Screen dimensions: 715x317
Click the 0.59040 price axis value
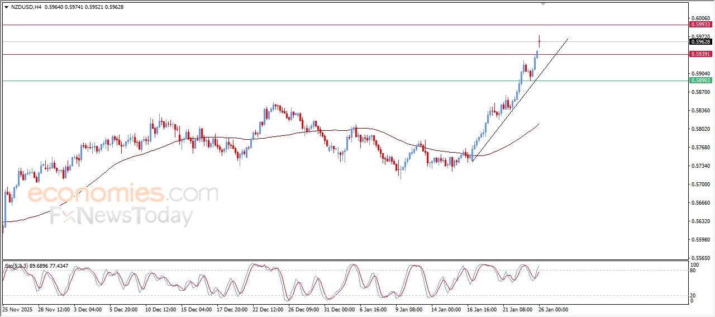coord(700,73)
